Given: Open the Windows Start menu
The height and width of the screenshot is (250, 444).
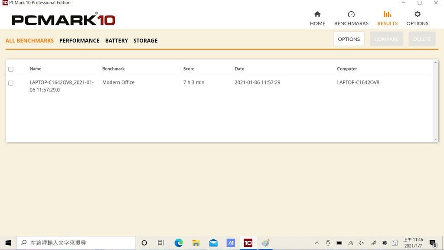Looking at the screenshot, I should 8,243.
